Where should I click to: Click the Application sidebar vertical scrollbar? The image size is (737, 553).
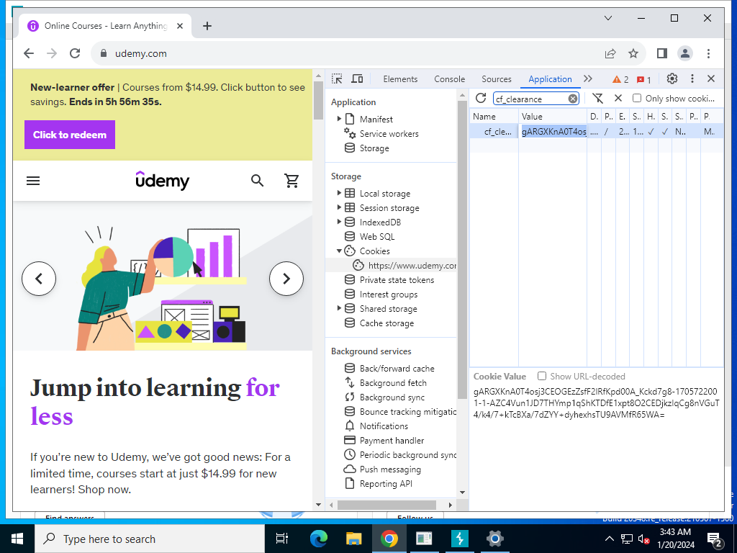pos(462,250)
